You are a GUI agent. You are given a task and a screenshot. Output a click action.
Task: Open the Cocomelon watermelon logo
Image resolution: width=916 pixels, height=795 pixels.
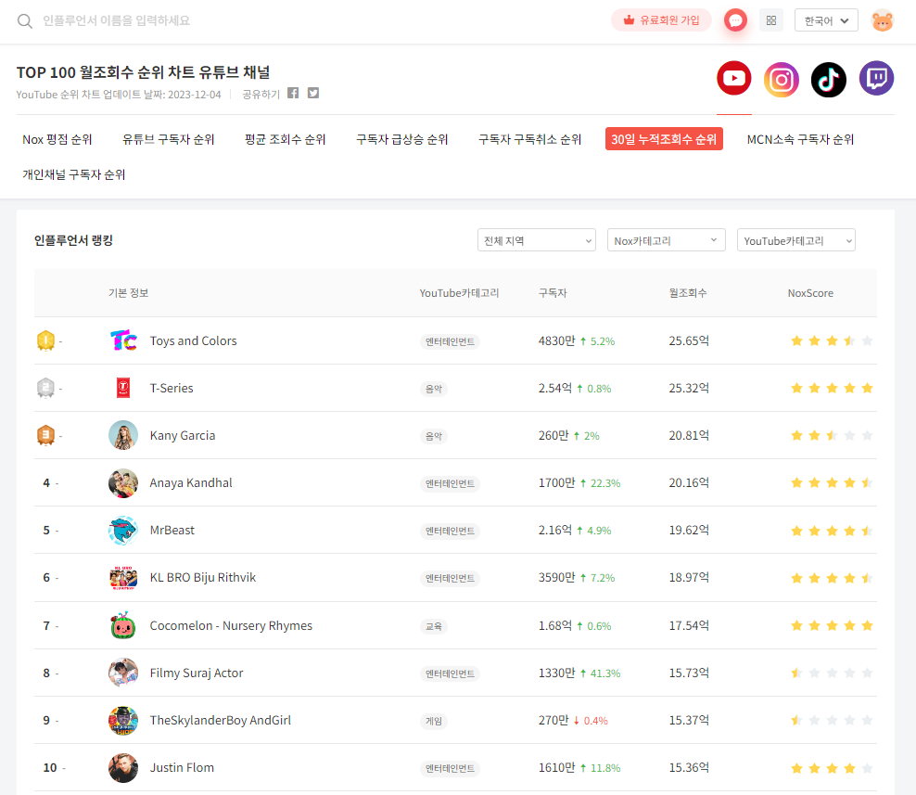click(123, 625)
